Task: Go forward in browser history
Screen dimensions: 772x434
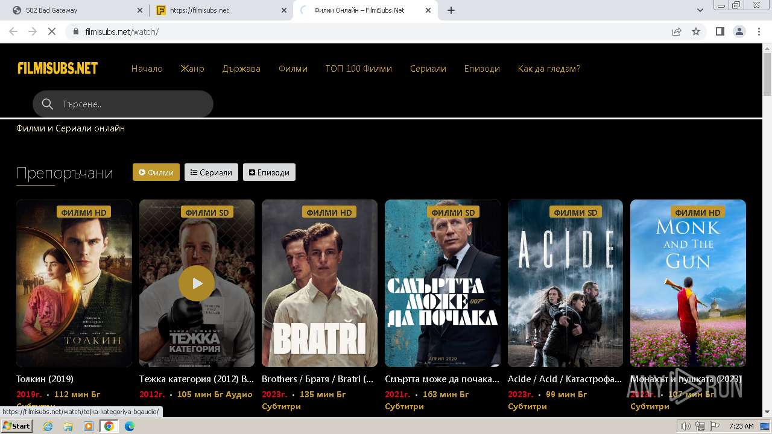Action: pos(33,31)
